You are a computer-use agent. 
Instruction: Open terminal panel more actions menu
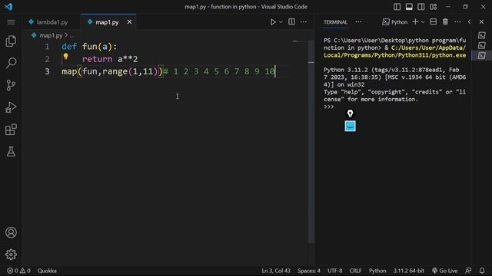click(457, 22)
